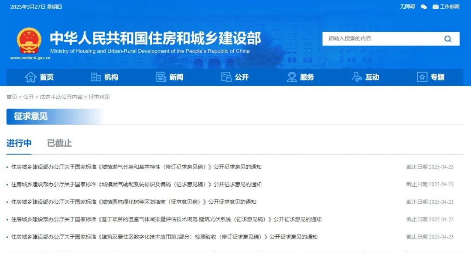This screenshot has width=471, height=255.
Task: Switch to the 进行中 tab
Action: 19,143
